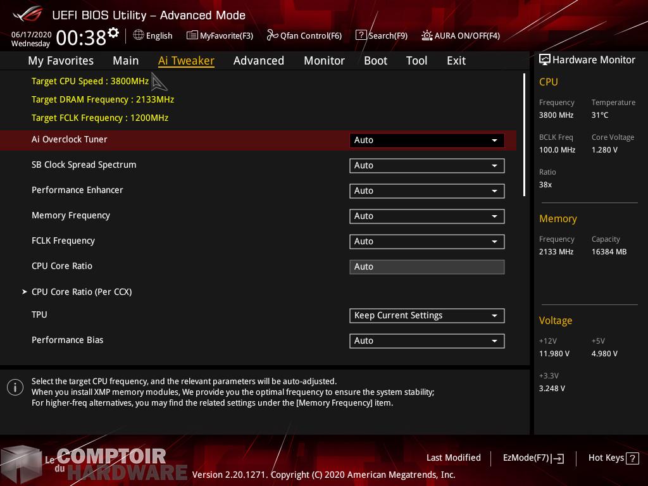Click Core Voltage value 1.280 V
Viewport: 648px width, 486px height.
604,150
